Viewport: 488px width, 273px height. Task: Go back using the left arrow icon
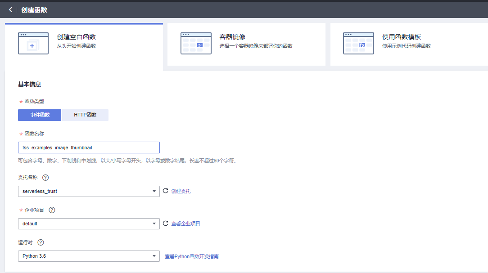point(11,9)
